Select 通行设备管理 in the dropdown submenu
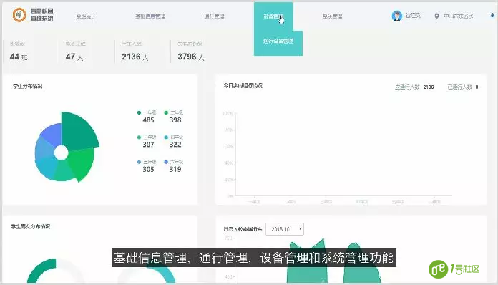This screenshot has height=285, width=498. (x=278, y=42)
